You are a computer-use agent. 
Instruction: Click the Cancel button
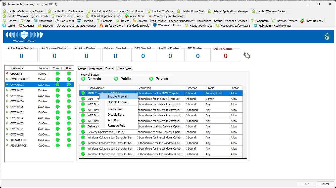click(325, 184)
